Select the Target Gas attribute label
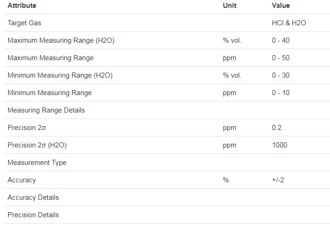The width and height of the screenshot is (330, 231). tap(24, 23)
